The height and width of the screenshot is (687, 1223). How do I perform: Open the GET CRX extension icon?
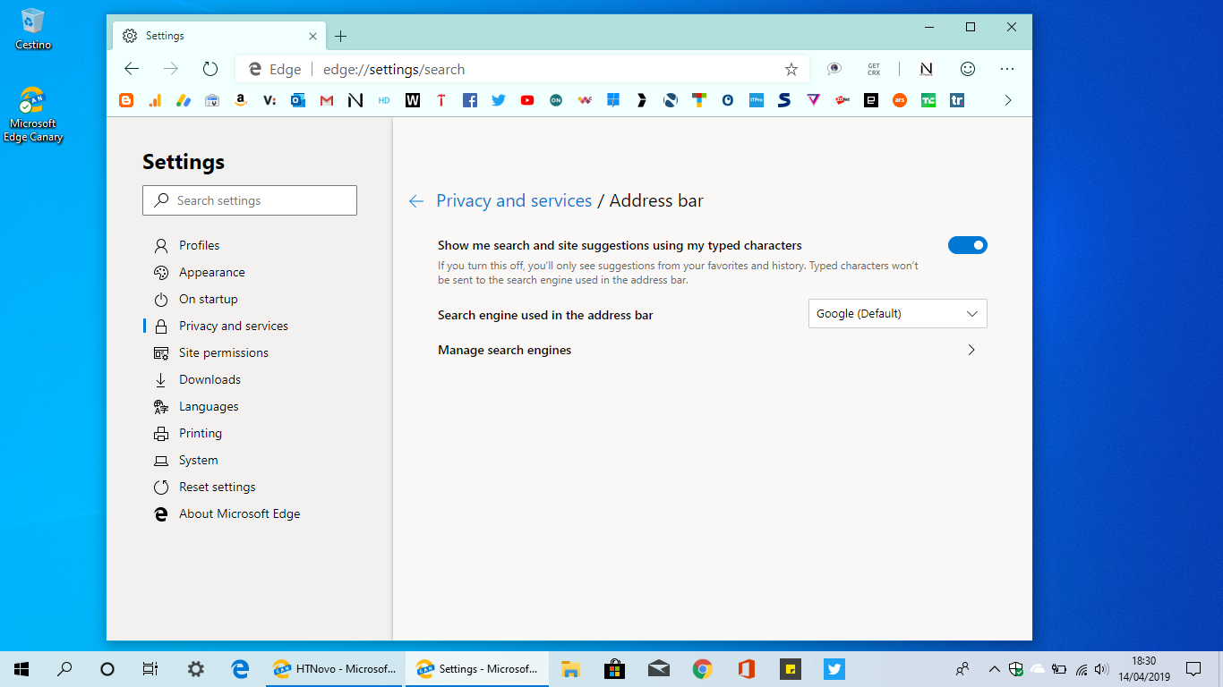[874, 69]
